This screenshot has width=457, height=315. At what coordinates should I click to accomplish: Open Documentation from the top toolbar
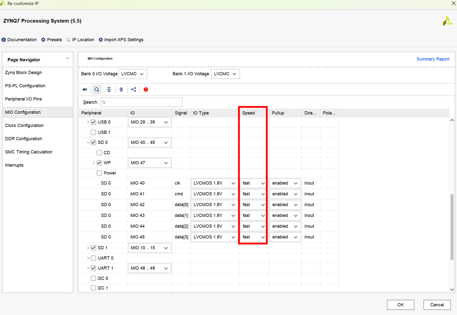[x=19, y=40]
